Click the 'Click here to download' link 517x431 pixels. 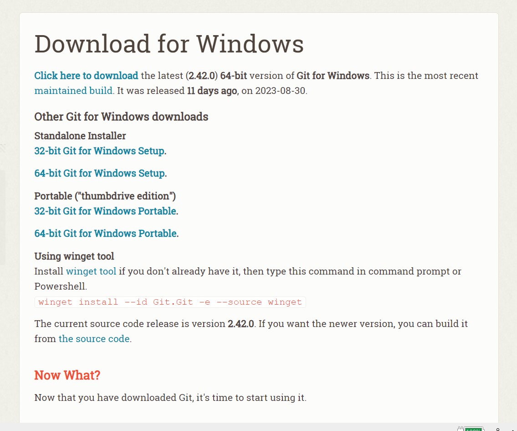tap(86, 76)
